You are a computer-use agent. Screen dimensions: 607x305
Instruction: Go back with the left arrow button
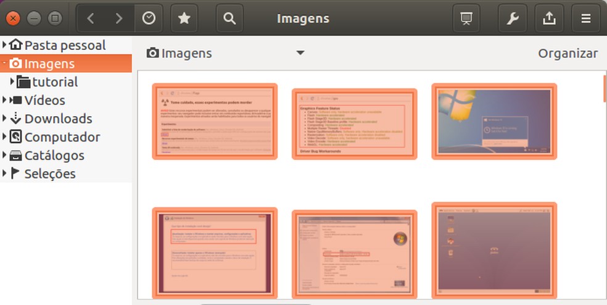(x=91, y=19)
